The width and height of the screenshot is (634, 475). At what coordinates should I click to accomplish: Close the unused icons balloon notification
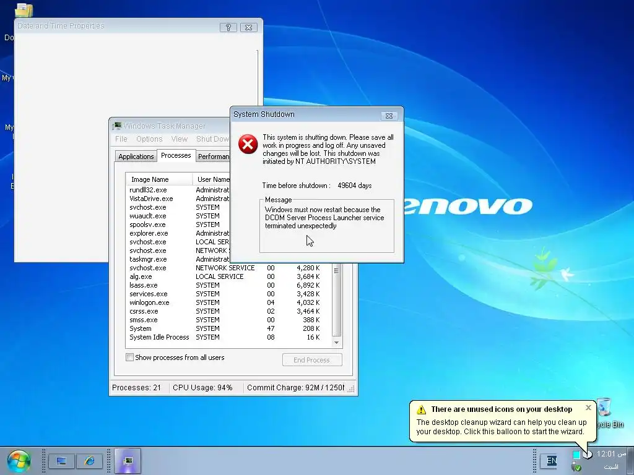588,408
